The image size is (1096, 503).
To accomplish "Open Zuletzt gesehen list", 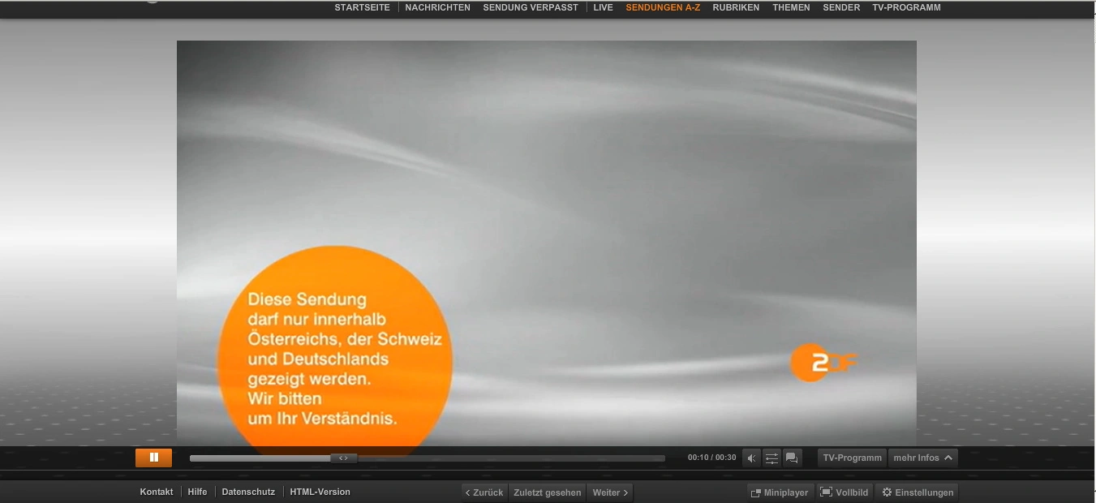I will pos(548,492).
